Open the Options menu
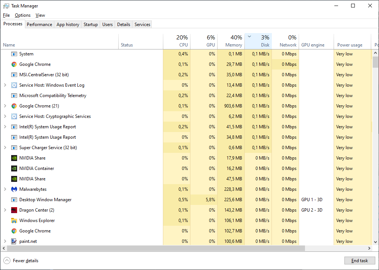The image size is (379, 270). tap(23, 15)
